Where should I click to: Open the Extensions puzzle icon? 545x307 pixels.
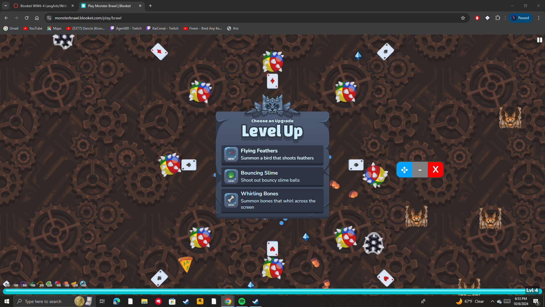[498, 18]
